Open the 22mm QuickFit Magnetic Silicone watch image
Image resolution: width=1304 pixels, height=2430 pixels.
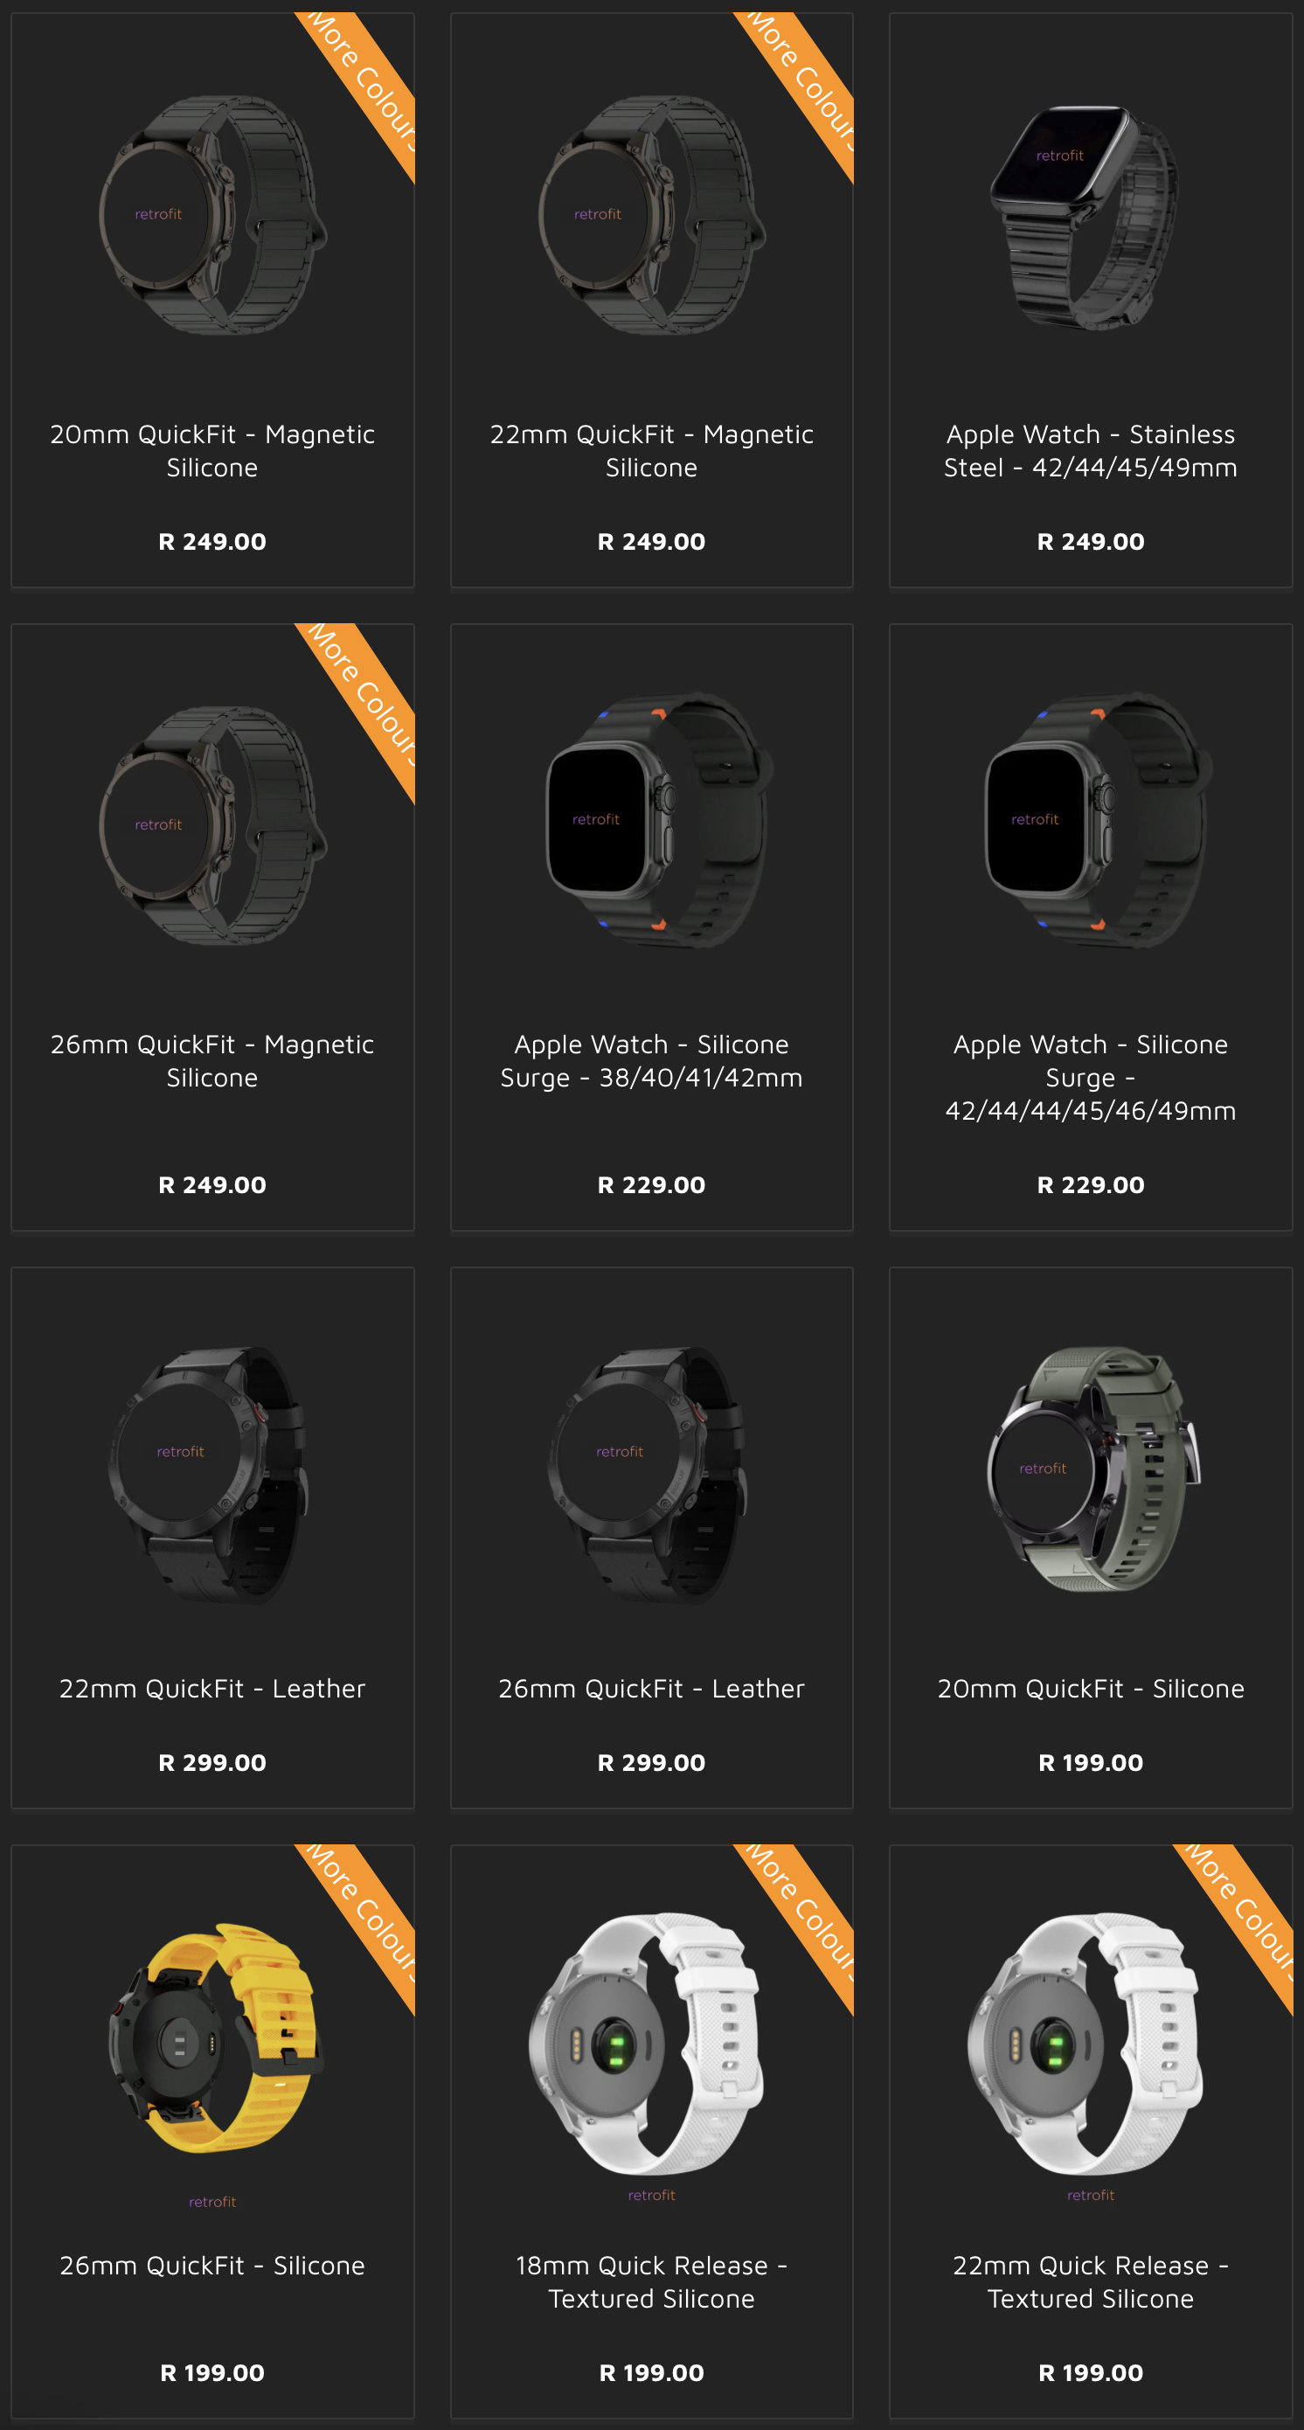tap(651, 215)
